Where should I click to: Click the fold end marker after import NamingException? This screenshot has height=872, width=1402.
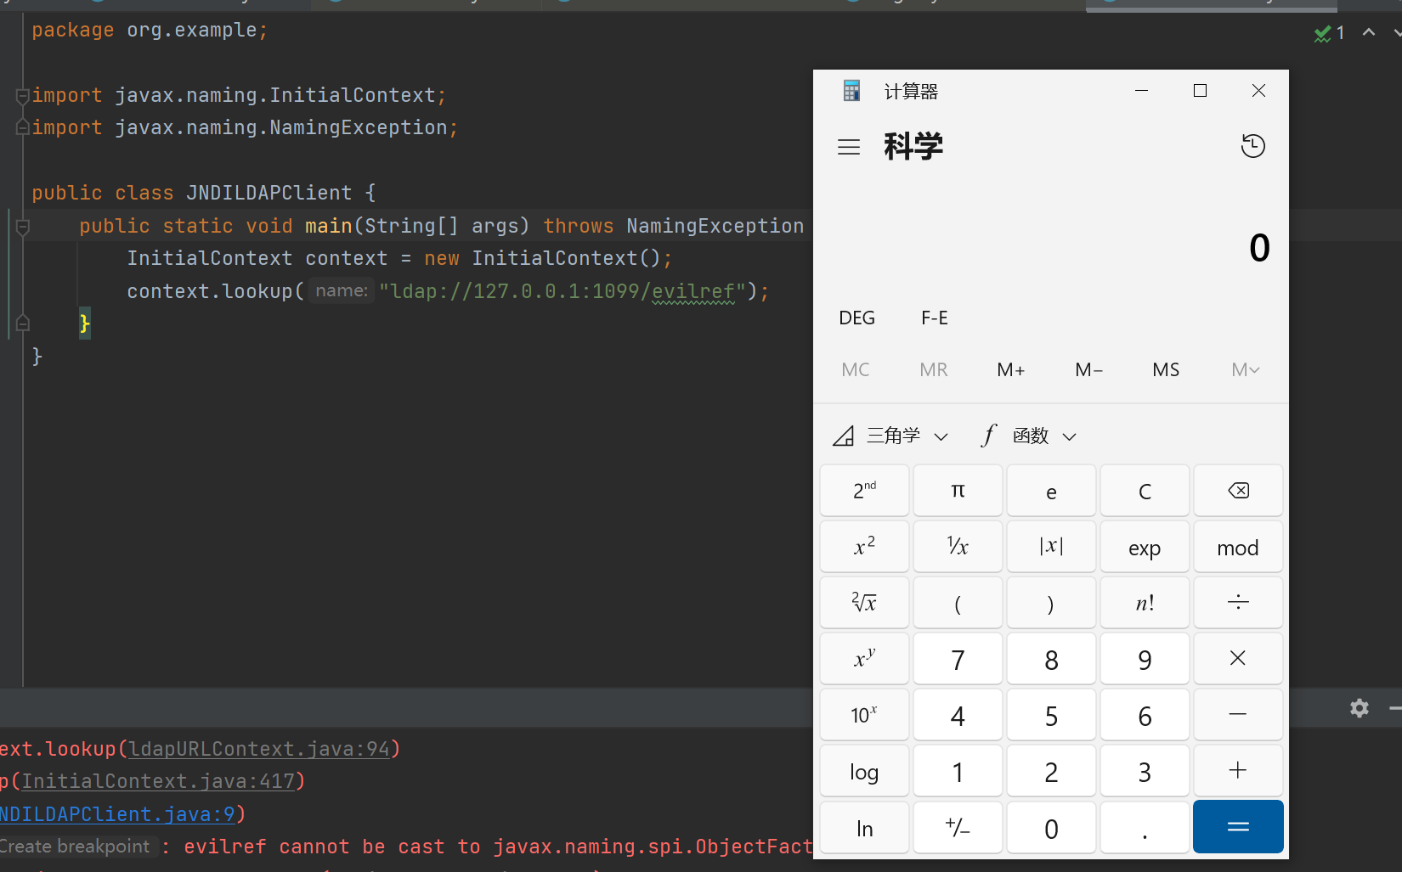pyautogui.click(x=23, y=127)
